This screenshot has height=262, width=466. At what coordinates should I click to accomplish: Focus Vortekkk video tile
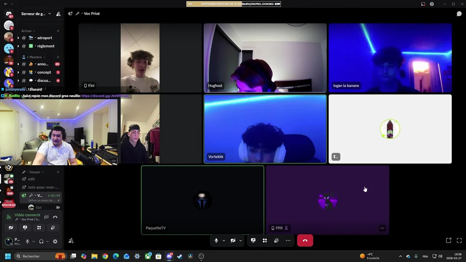tap(265, 129)
